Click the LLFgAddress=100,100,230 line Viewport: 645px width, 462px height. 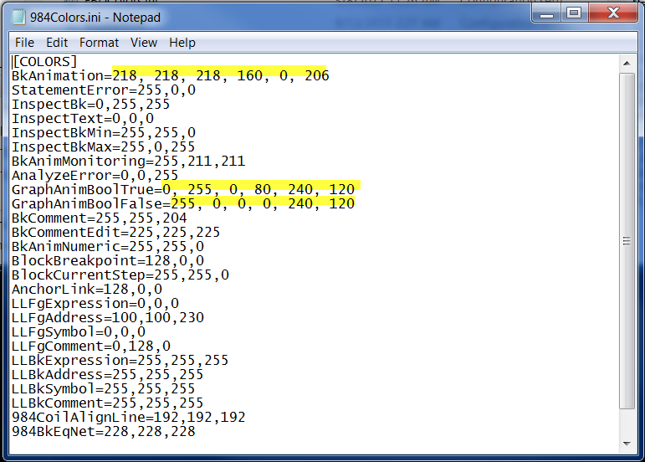(x=108, y=317)
